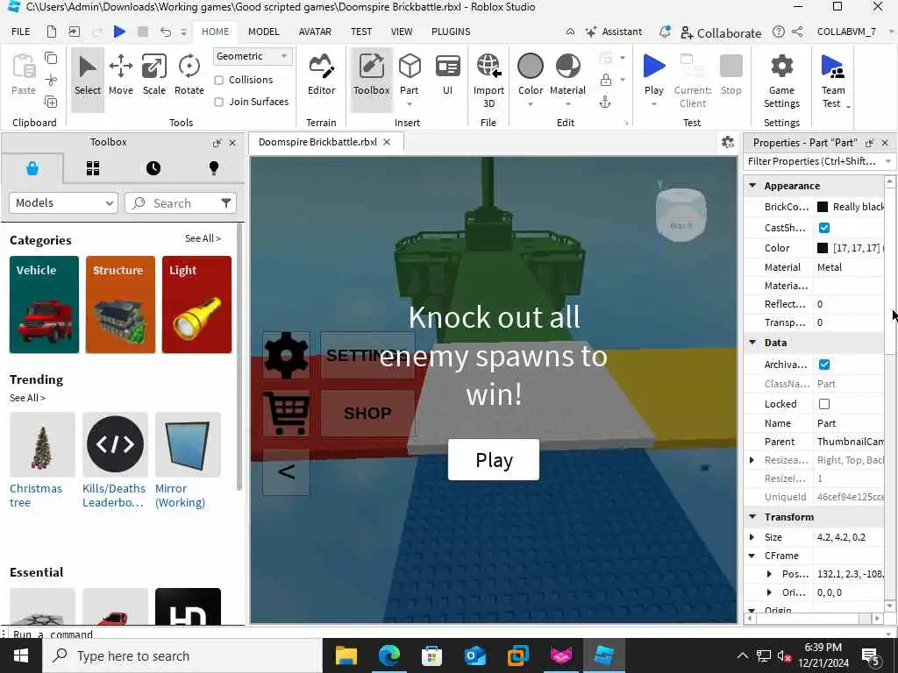Expand the Position property row
Viewport: 898px width, 673px height.
769,574
